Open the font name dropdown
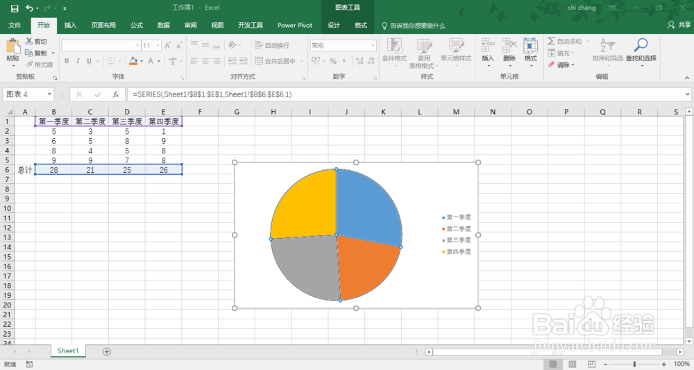The image size is (694, 370). coord(137,46)
